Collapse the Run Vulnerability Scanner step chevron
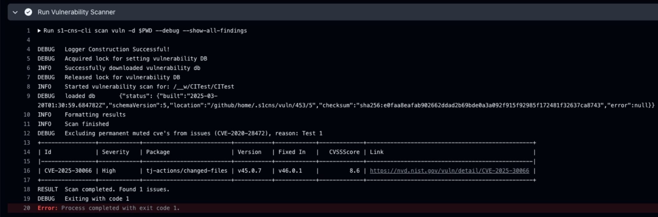 coord(15,12)
